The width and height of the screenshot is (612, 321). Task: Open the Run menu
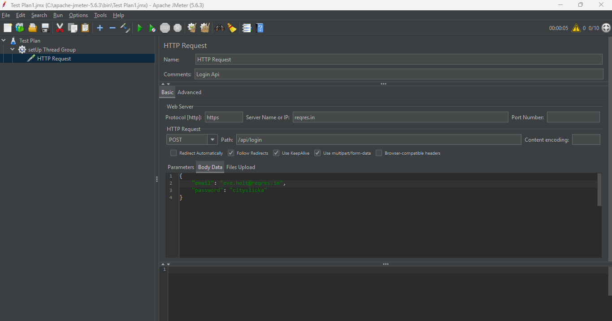point(58,15)
